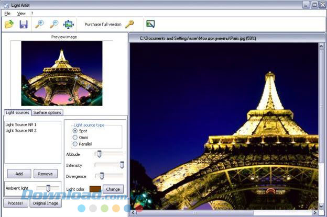The height and width of the screenshot is (217, 327).
Task: Click the Zoom Out magnifier icon
Action: coord(53,24)
